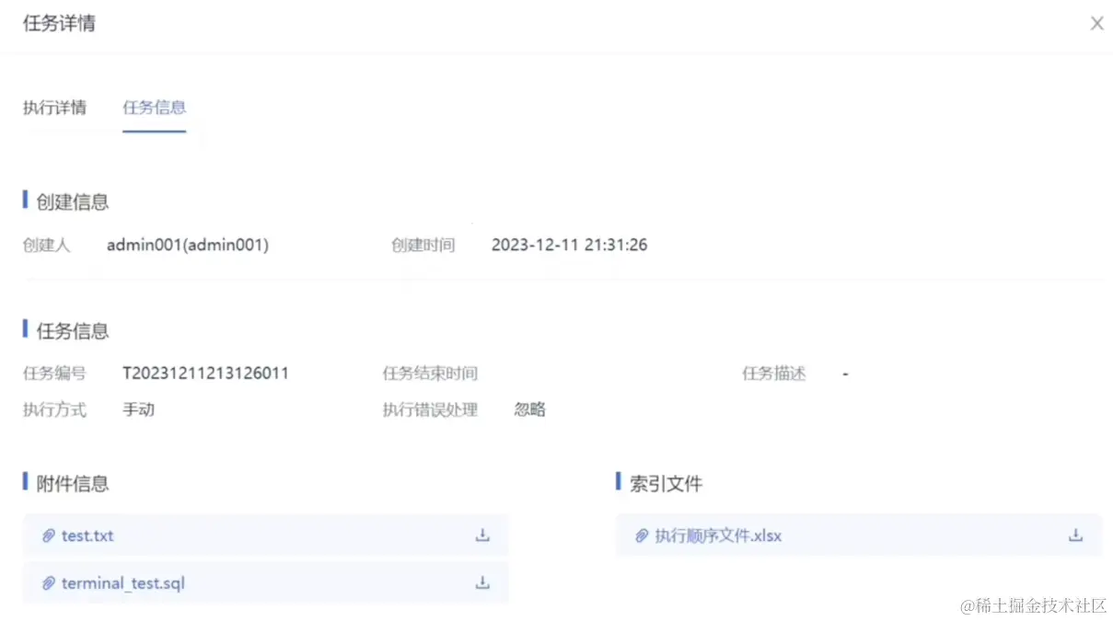1113x621 pixels.
Task: Click the creator value admin001(admin001)
Action: coord(188,245)
